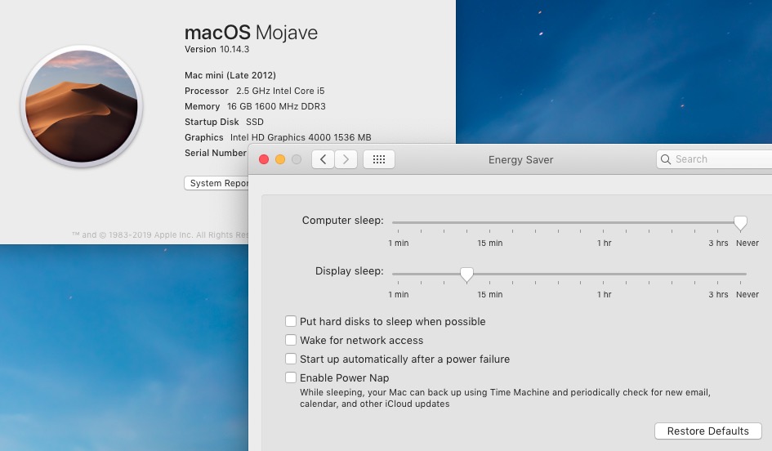772x451 pixels.
Task: Click the macOS Mojave desert logo
Action: (x=82, y=106)
